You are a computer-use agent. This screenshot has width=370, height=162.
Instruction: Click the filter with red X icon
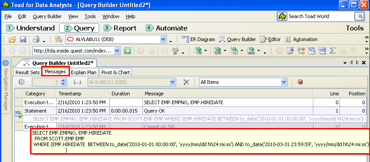175,51
